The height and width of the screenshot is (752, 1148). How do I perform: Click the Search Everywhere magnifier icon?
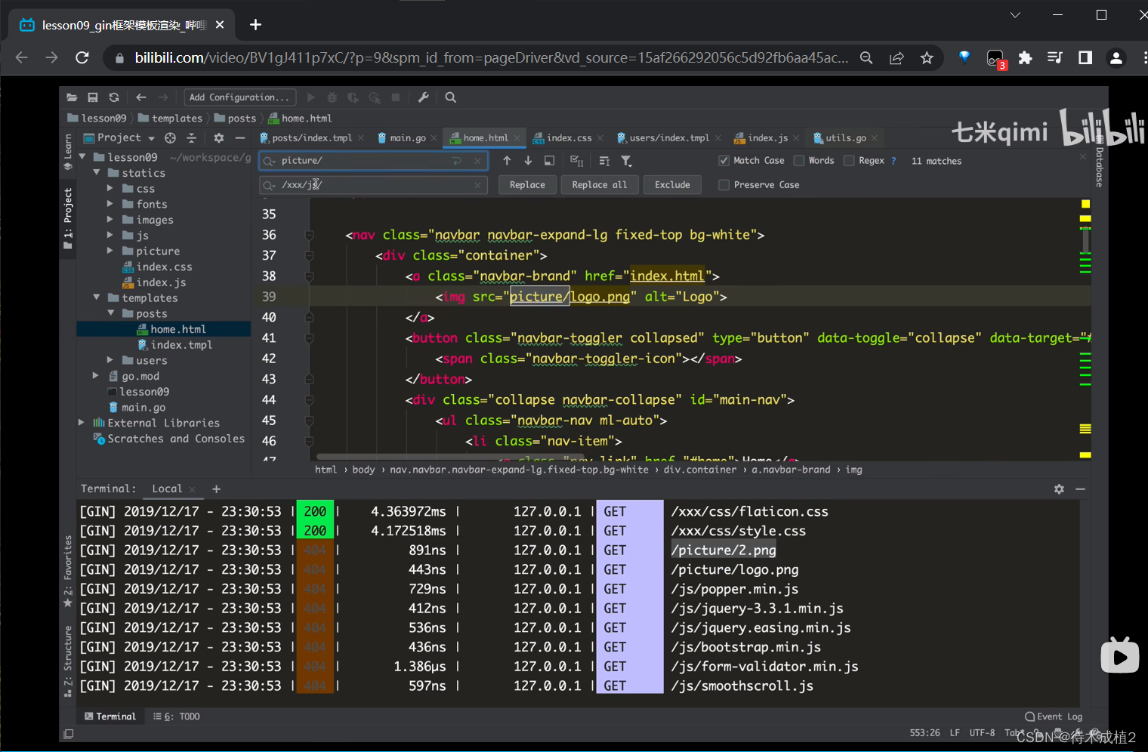(x=451, y=97)
